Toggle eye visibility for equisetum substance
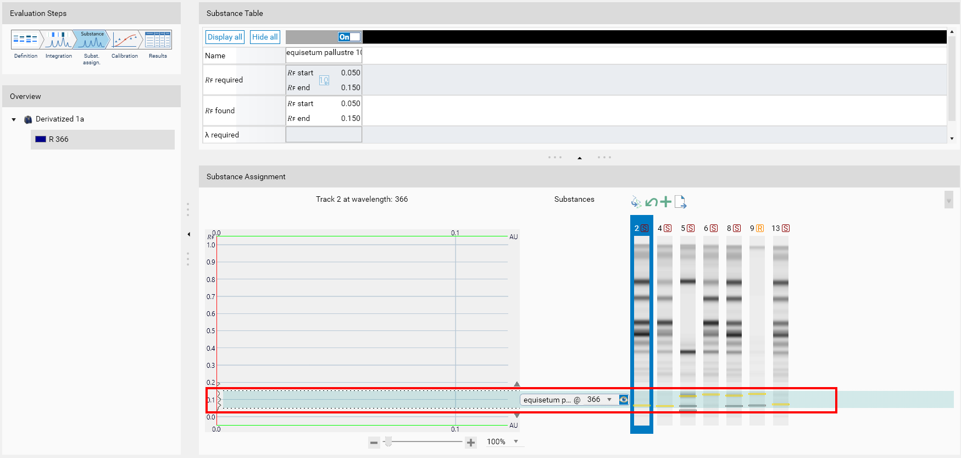This screenshot has height=458, width=961. (624, 400)
